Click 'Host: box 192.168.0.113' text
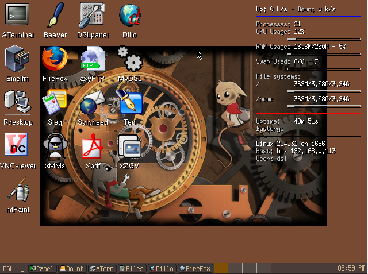Screen dimensions: 368x274 coord(296,151)
